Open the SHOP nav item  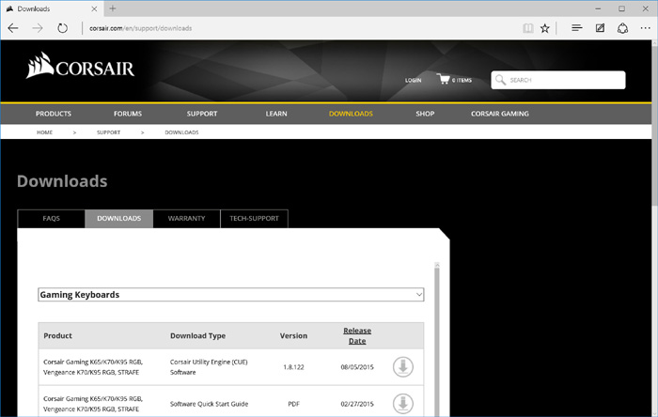click(425, 114)
